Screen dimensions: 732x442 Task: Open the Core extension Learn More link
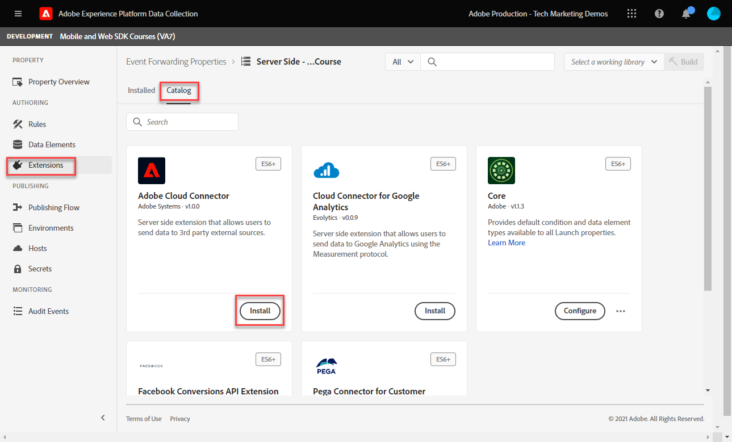[507, 243]
